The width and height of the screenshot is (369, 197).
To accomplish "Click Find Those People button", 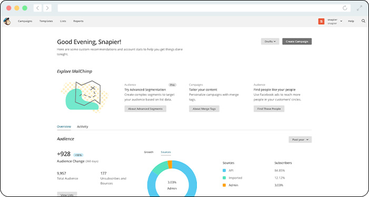I will (269, 108).
